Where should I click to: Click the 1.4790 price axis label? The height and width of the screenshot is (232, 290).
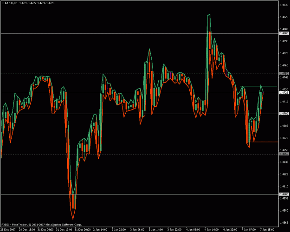click(284, 41)
